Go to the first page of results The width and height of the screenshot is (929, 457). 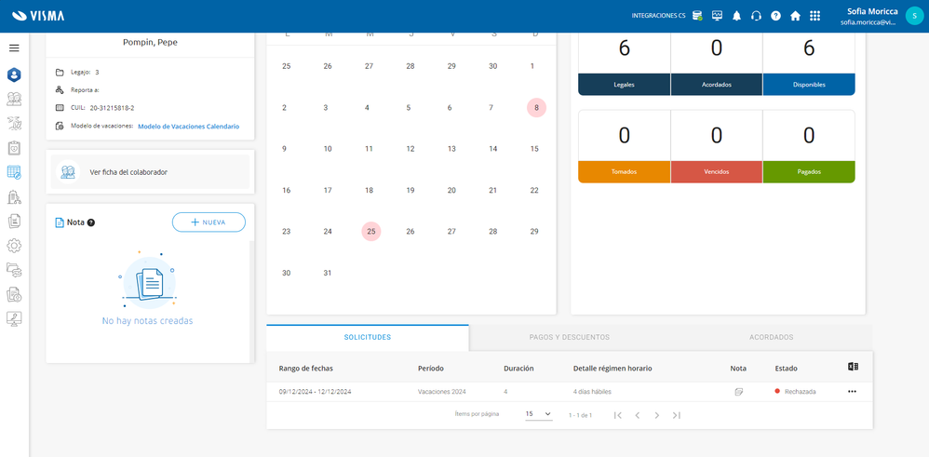(x=617, y=415)
